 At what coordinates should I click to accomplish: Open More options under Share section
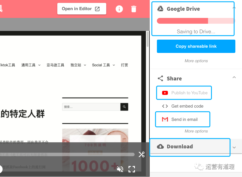coord(196,131)
